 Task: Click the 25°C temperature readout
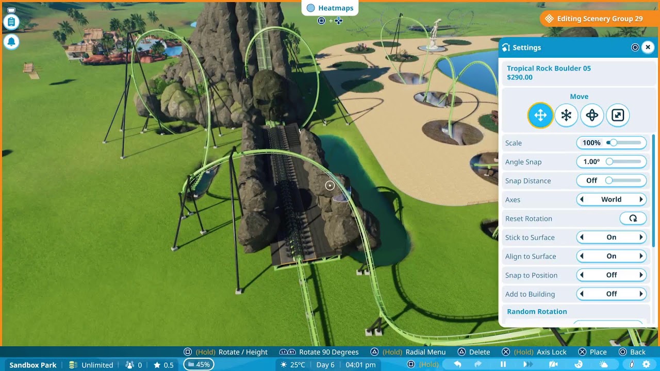(x=298, y=365)
